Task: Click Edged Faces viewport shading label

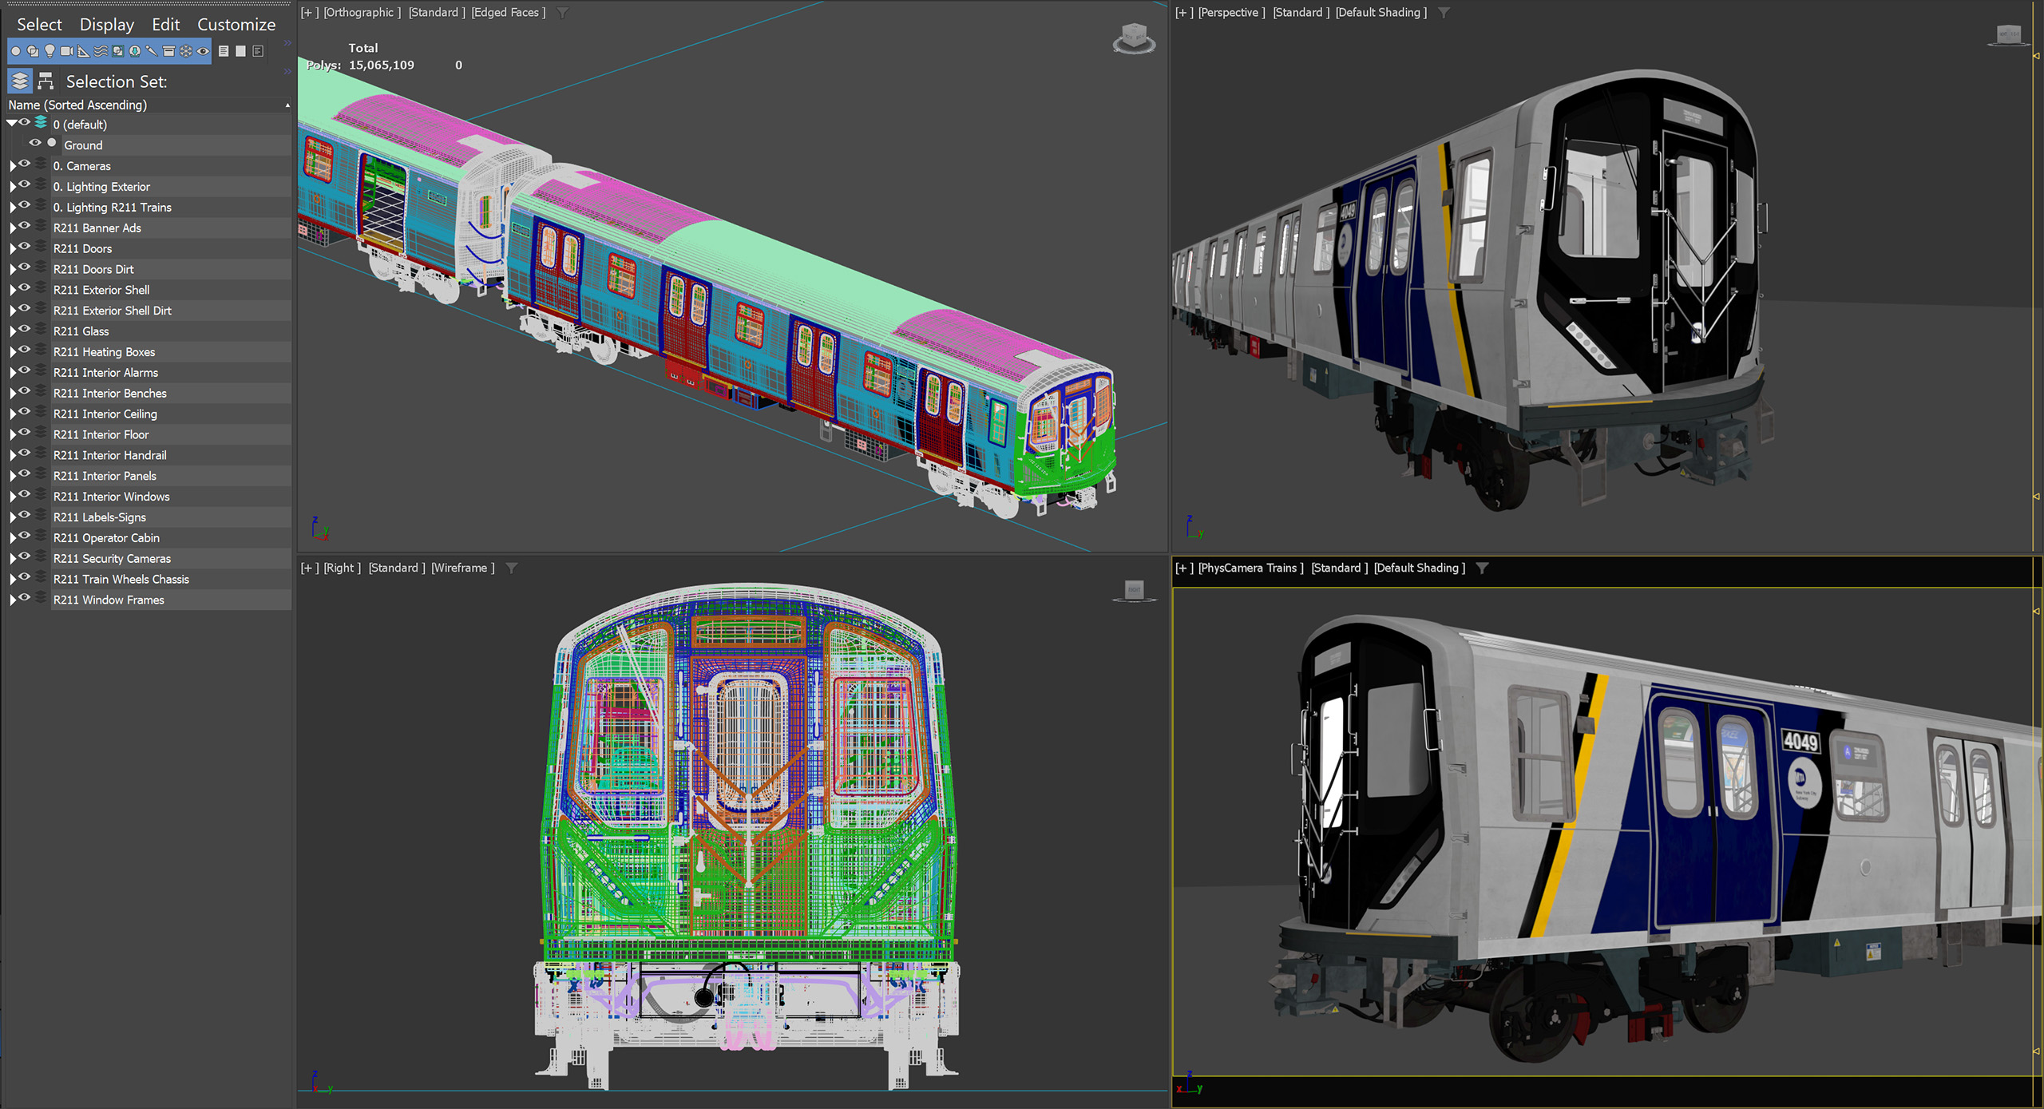Action: click(x=509, y=12)
